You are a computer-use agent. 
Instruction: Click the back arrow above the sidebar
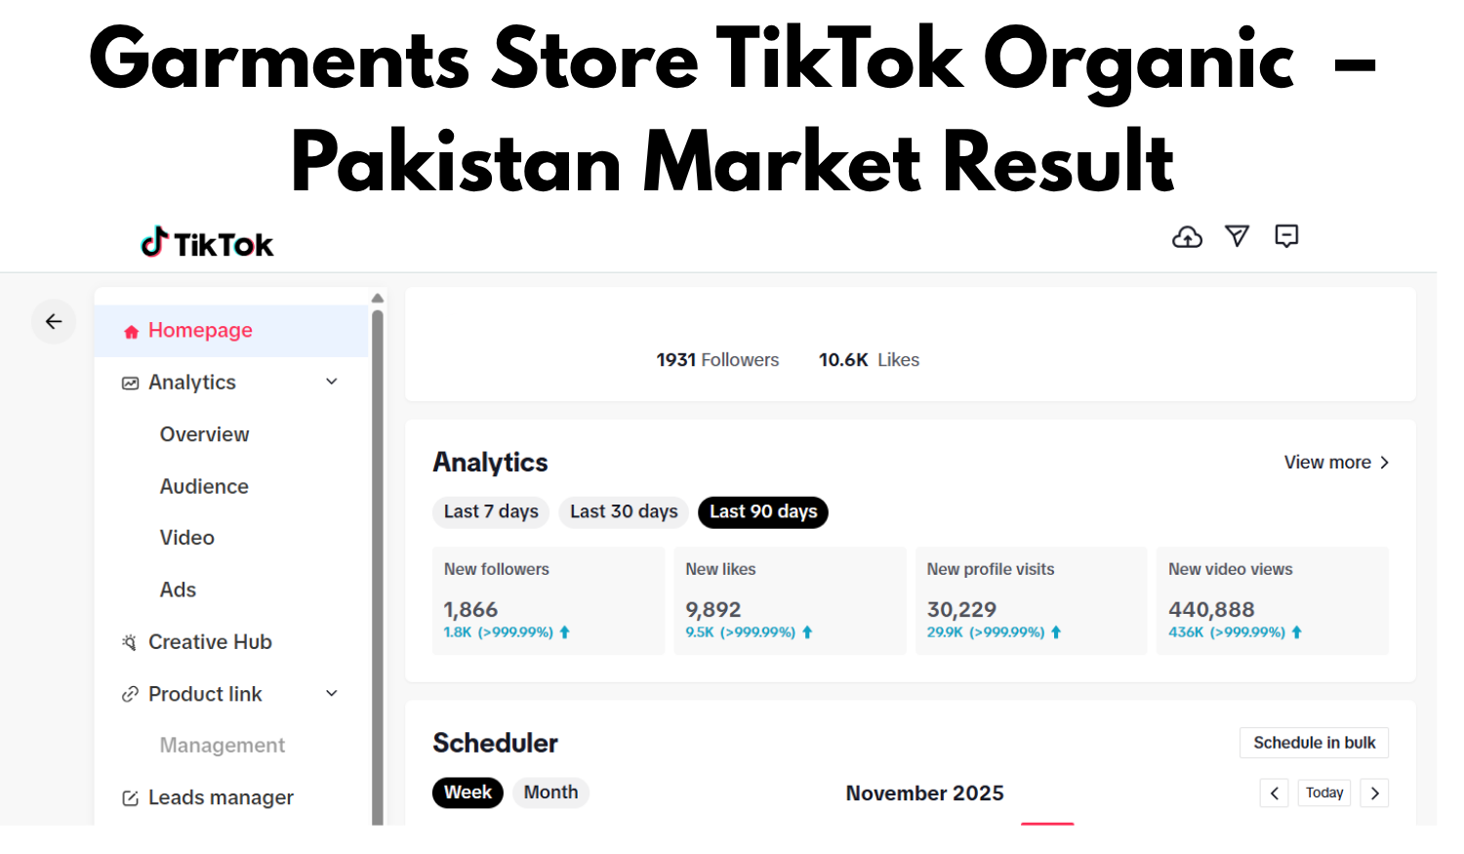click(x=54, y=321)
